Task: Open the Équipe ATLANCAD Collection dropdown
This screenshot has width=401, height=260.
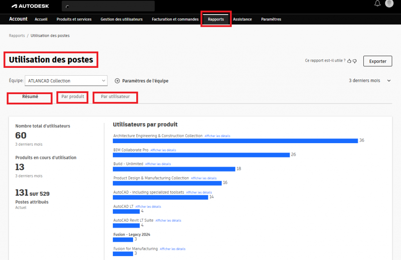Action: 66,81
